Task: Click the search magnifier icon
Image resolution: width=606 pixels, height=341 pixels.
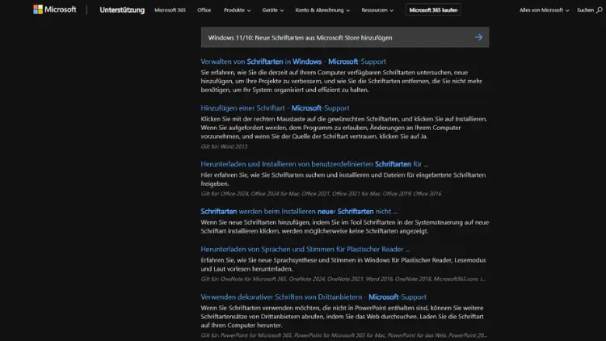Action: tap(599, 10)
